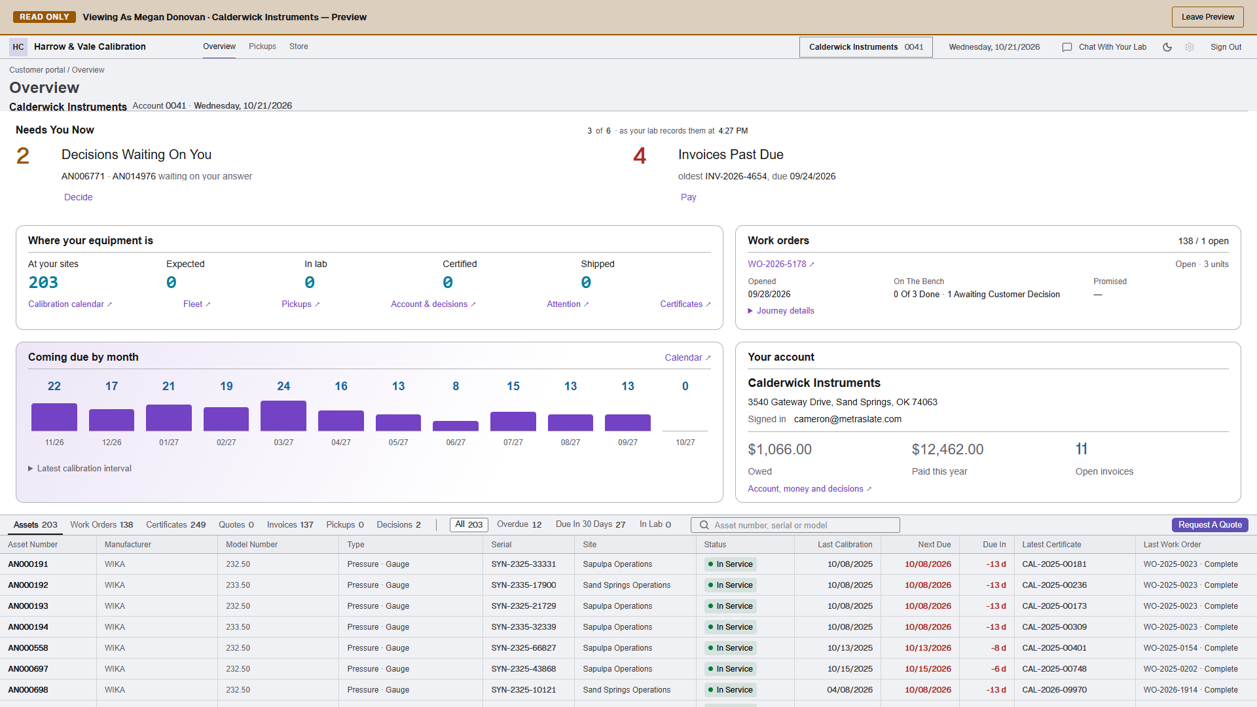
Task: Open the Fleet link
Action: coord(196,304)
